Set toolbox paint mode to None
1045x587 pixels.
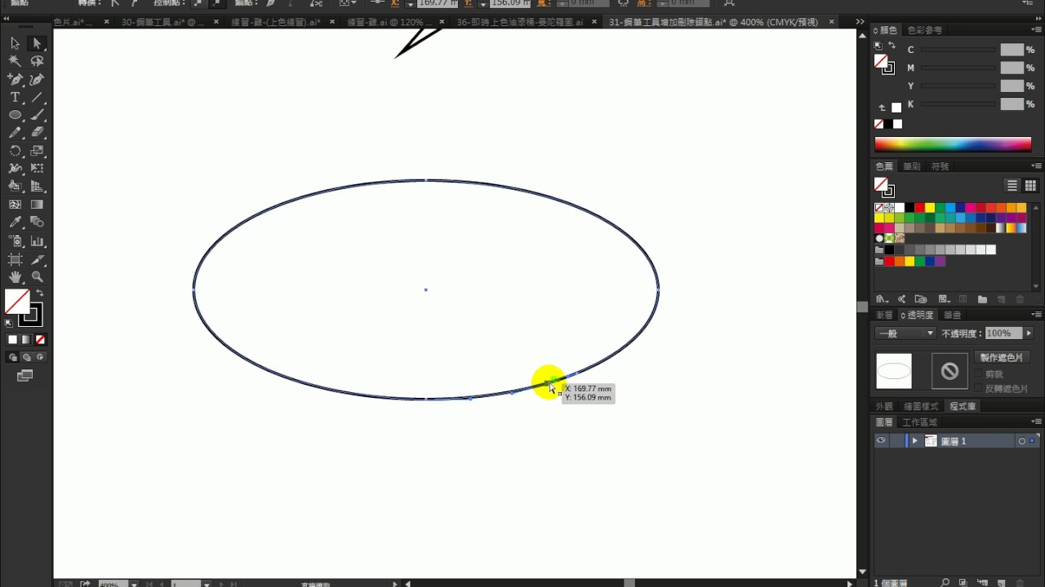(41, 339)
